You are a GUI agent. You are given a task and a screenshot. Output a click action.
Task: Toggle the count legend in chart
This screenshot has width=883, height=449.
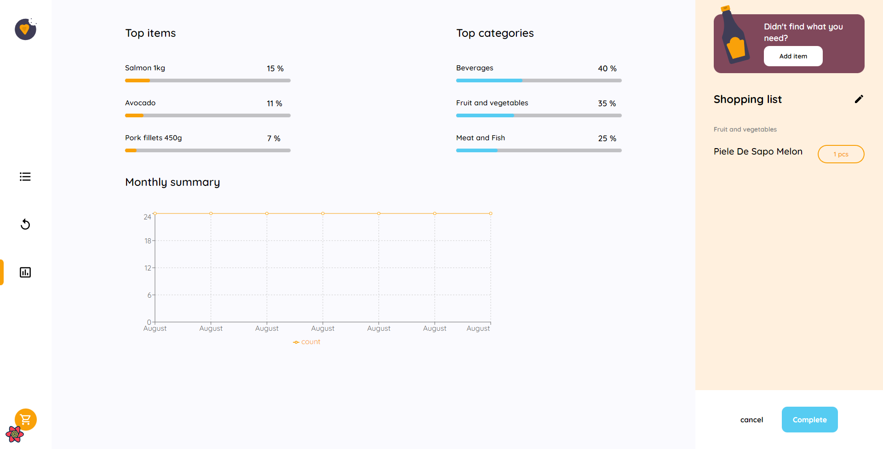pos(307,342)
